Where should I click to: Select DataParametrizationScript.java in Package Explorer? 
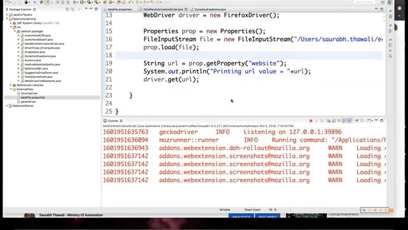[44, 44]
